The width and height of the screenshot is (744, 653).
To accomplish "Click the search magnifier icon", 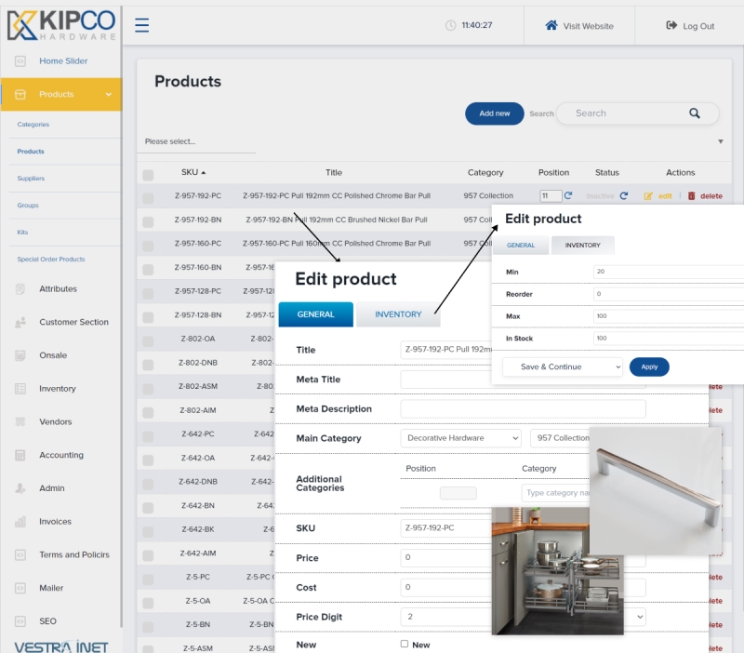I will [695, 113].
